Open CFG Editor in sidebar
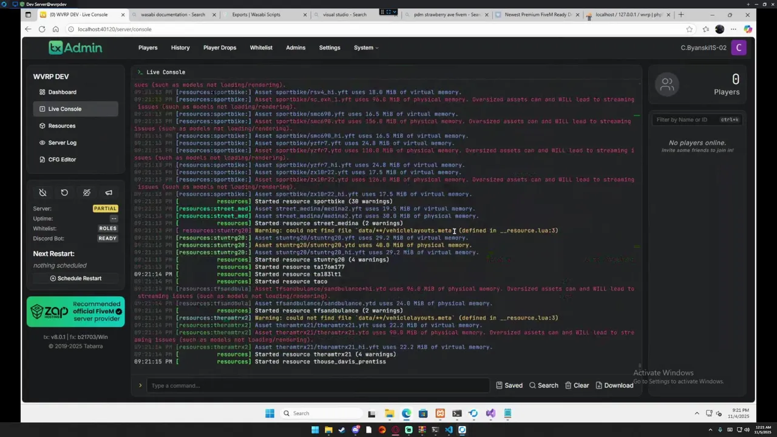Screen dimensions: 777x437 (75, 160)
